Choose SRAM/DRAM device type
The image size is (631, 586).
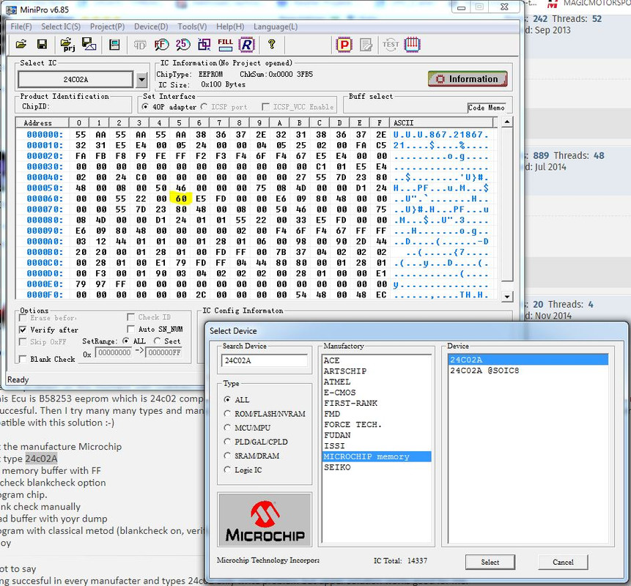coord(227,456)
